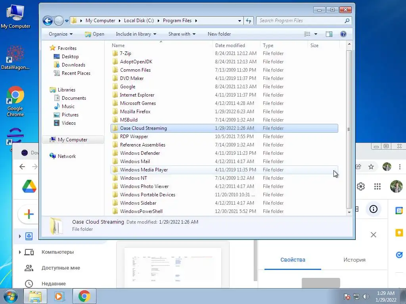Open Drive settings gear icon

(361, 186)
